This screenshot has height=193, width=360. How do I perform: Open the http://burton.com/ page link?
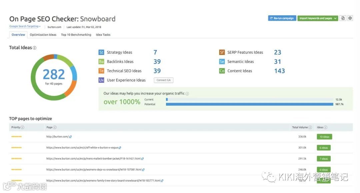click(x=57, y=137)
